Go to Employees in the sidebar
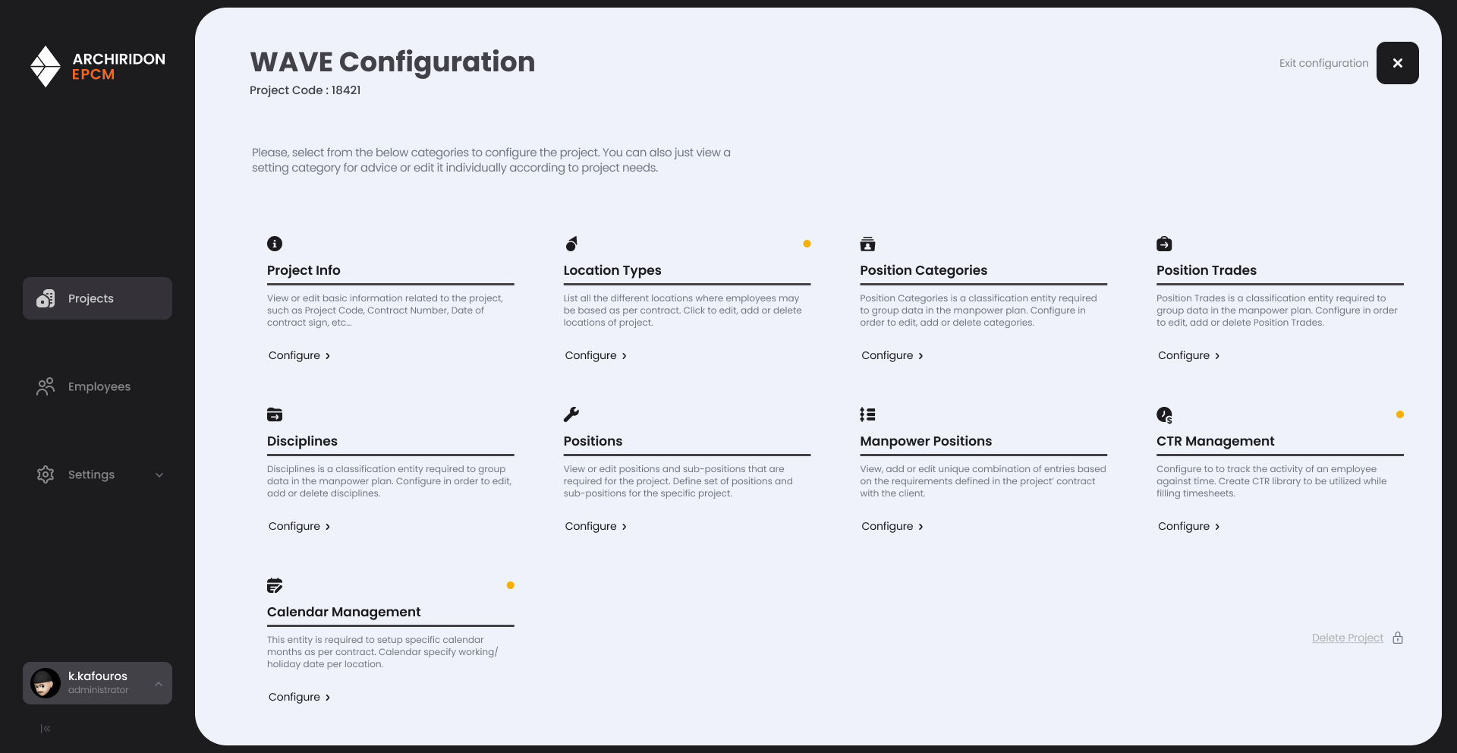This screenshot has height=753, width=1457. click(97, 386)
